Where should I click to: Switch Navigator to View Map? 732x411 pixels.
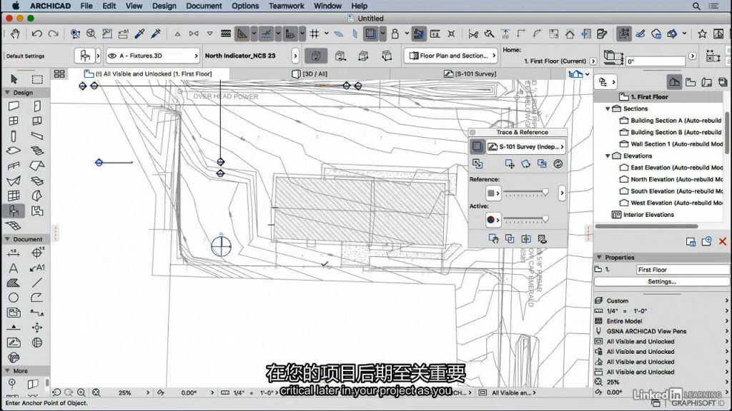pyautogui.click(x=691, y=82)
